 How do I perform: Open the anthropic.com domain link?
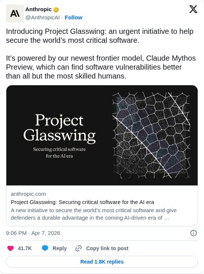[28, 194]
